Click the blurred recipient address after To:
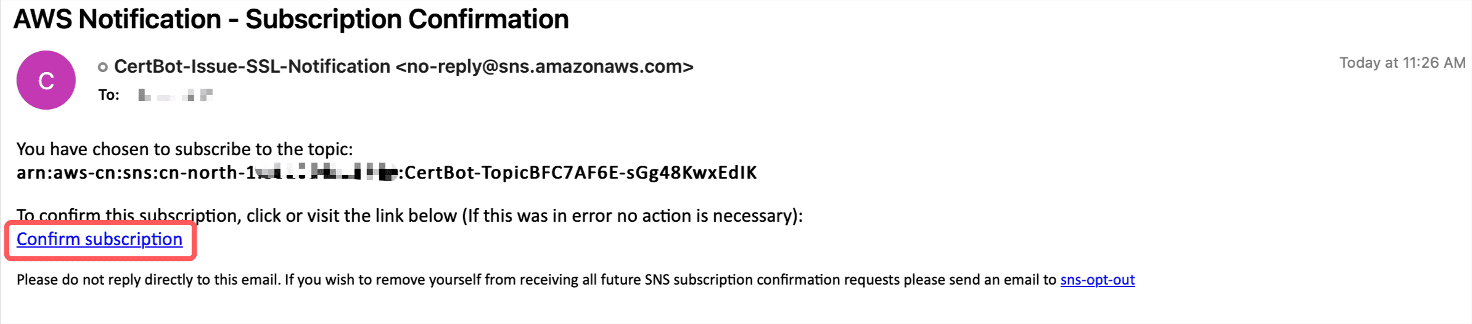Screen dimensions: 1472x324 (176, 95)
